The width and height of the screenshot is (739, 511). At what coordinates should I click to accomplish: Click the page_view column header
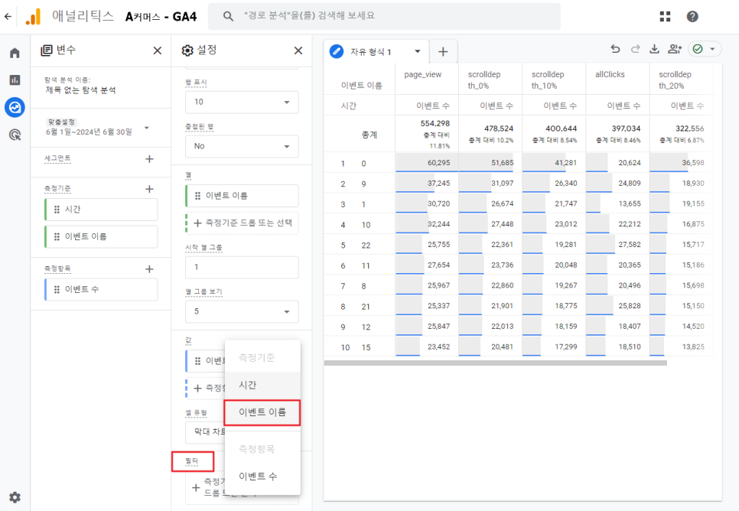[423, 74]
